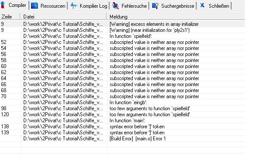Select the "near initialization for 'ply2s1'" warning
Image resolution: width=260 pixels, height=164 pixels.
point(122,30)
